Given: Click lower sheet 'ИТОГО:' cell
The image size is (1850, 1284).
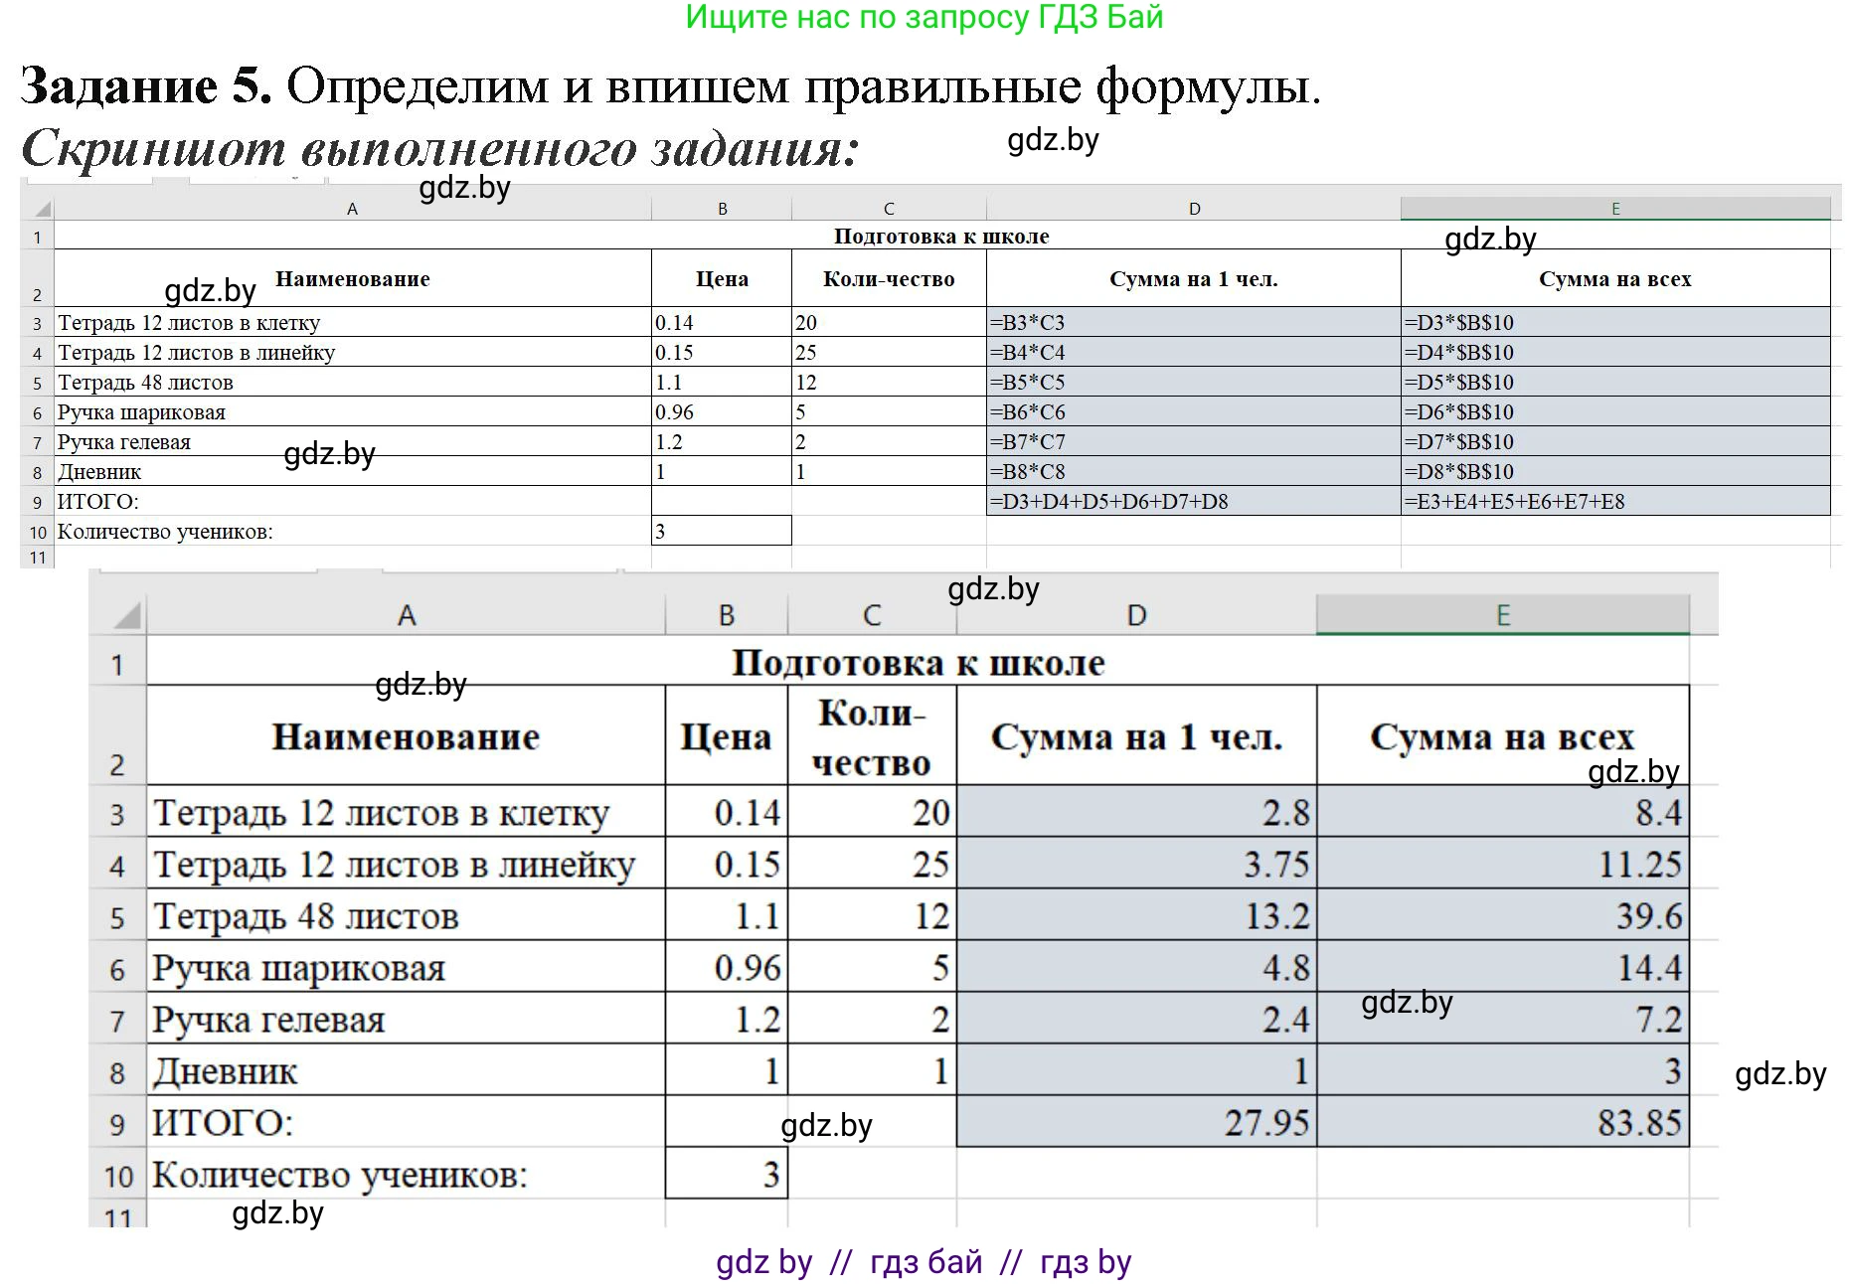Looking at the screenshot, I should (x=406, y=1122).
